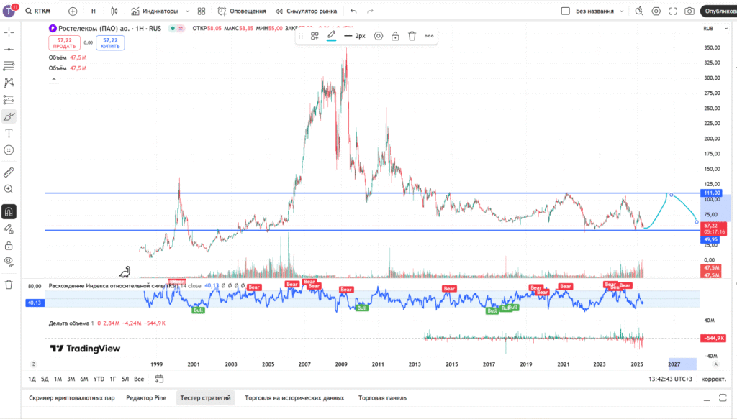Screen dimensions: 737x419
Task: Expand the favorite indicators dropdown arrow
Action: (x=188, y=11)
